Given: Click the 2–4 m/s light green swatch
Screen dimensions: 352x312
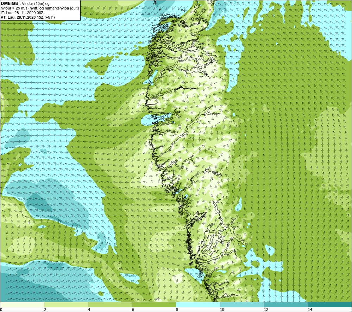Looking at the screenshot, I should [x=66, y=305].
